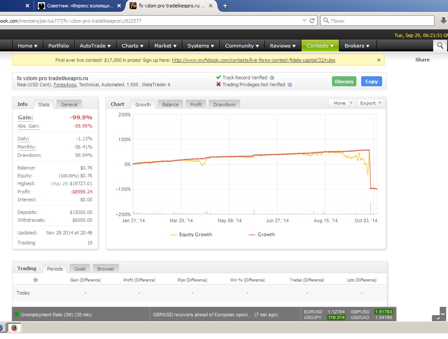Image resolution: width=448 pixels, height=339 pixels.
Task: Dismiss the yellow contest banner
Action: pos(379,60)
